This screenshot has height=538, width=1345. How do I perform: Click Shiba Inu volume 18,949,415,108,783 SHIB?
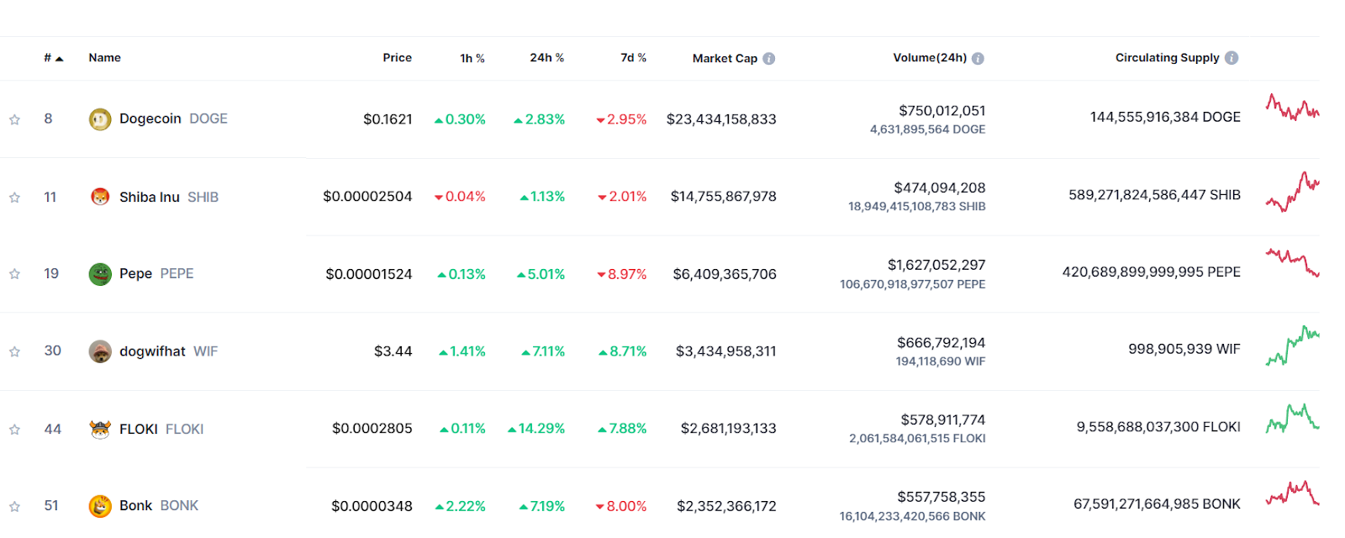point(916,207)
